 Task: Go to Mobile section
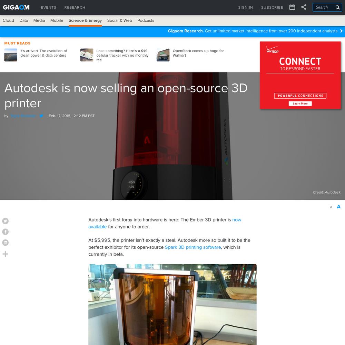click(57, 20)
